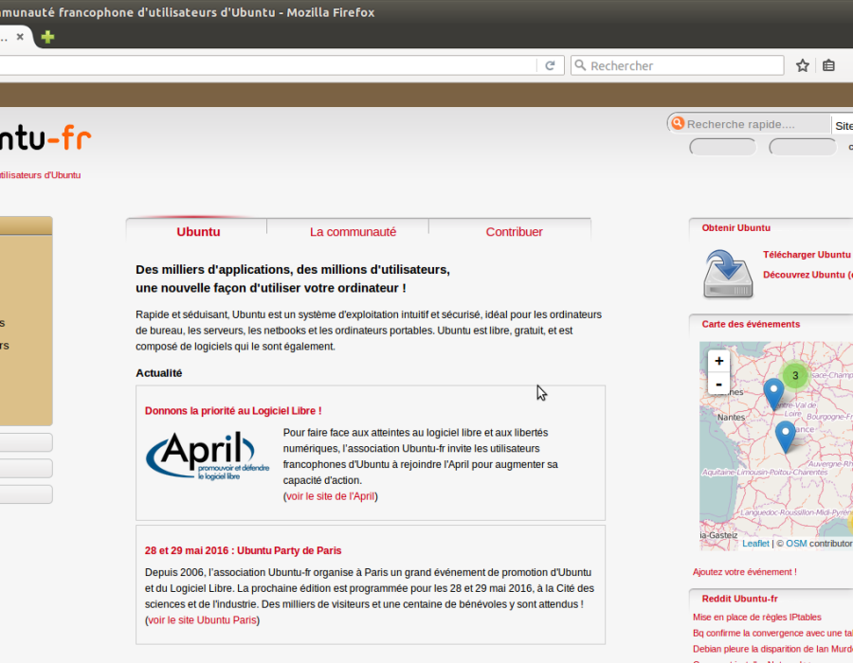
Task: Click the magnifier icon in Rechercher box
Action: (x=580, y=65)
